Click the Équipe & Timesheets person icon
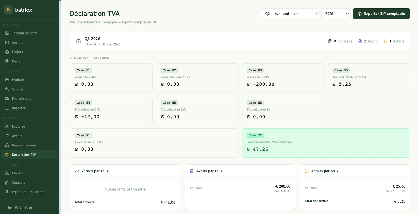The height and width of the screenshot is (214, 419). click(x=7, y=192)
